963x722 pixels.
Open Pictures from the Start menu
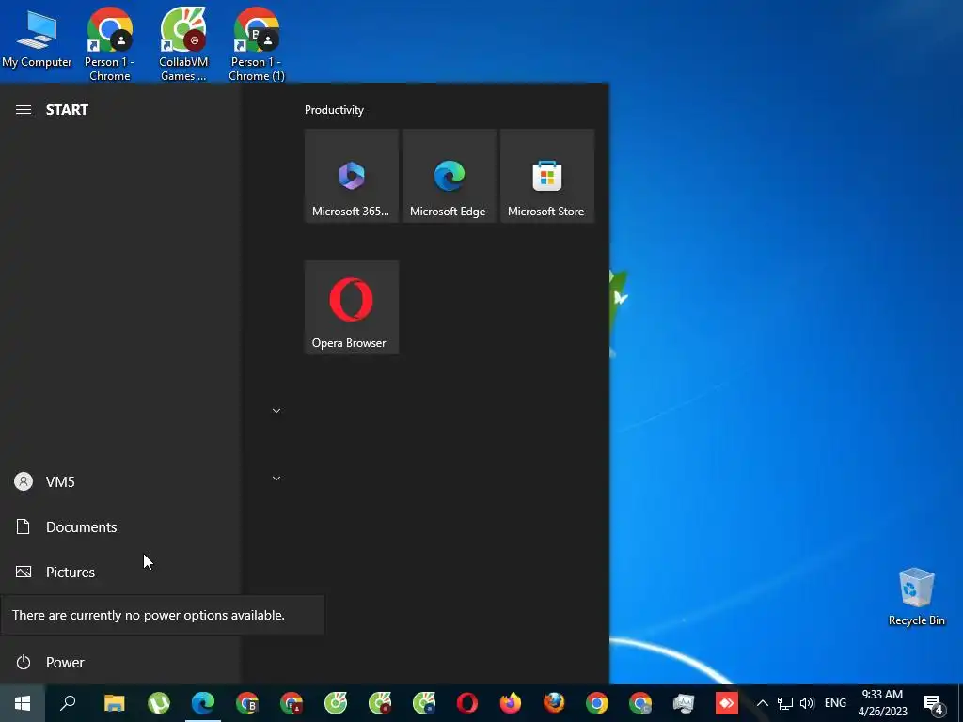(119, 572)
